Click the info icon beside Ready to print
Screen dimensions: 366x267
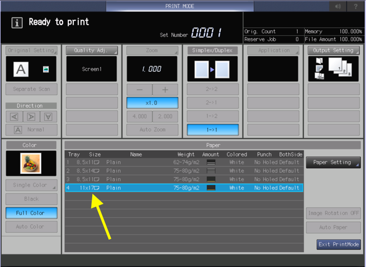17,23
